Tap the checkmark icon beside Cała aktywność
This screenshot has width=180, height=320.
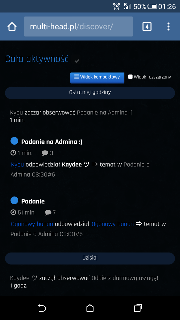click(x=77, y=61)
